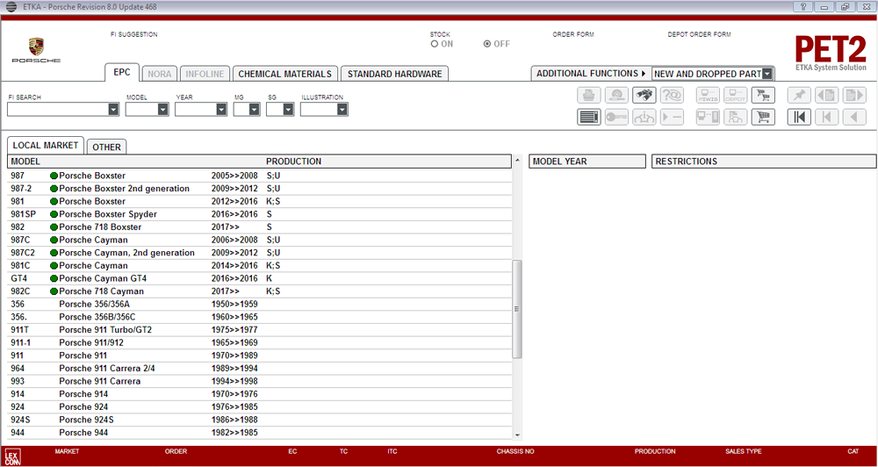Select the Local Market tab

(x=46, y=146)
